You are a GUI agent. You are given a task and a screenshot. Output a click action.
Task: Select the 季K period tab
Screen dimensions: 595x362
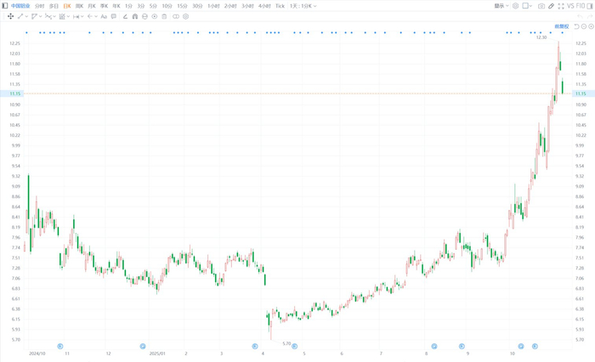click(x=104, y=6)
